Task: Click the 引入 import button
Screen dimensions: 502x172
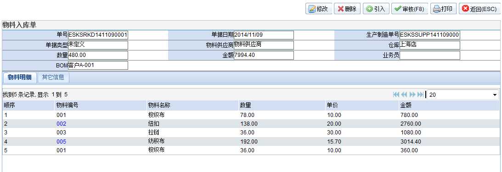Action: pyautogui.click(x=376, y=9)
